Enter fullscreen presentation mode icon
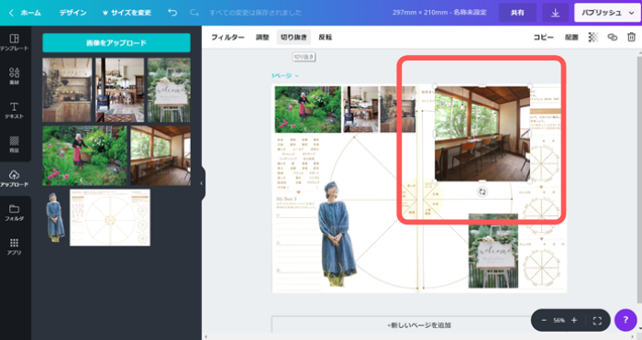642x340 pixels. 597,321
